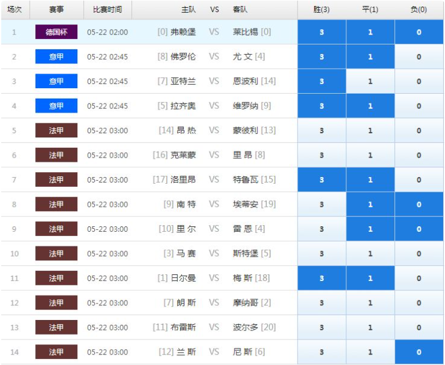Select draw (1) for 兰斯 vs 尼斯
Screen dimensions: 445x365
click(x=370, y=352)
